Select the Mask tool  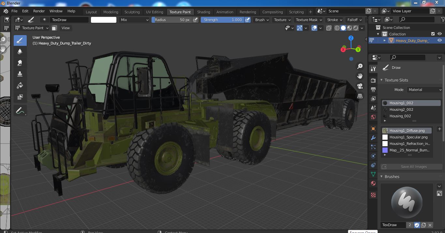click(x=20, y=97)
